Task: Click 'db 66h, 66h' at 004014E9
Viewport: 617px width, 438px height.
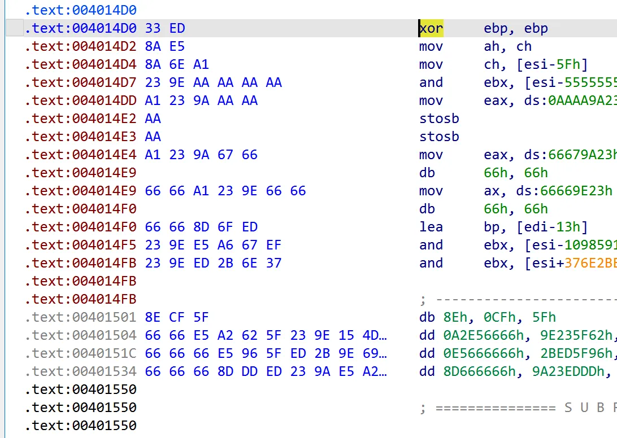Action: click(x=484, y=173)
